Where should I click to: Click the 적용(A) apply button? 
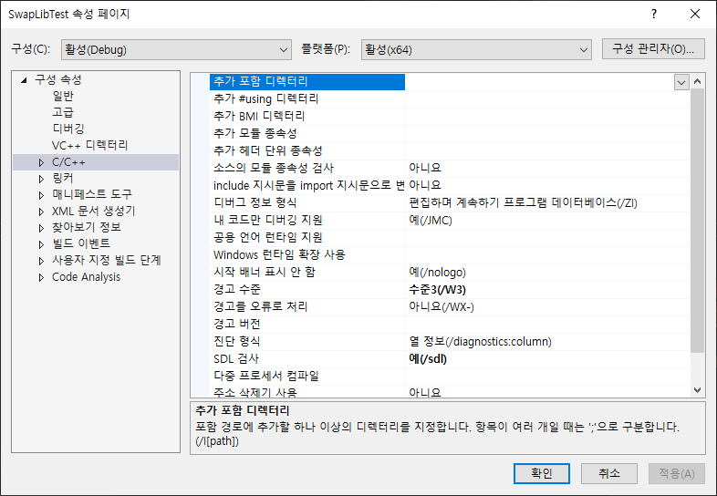coord(676,473)
